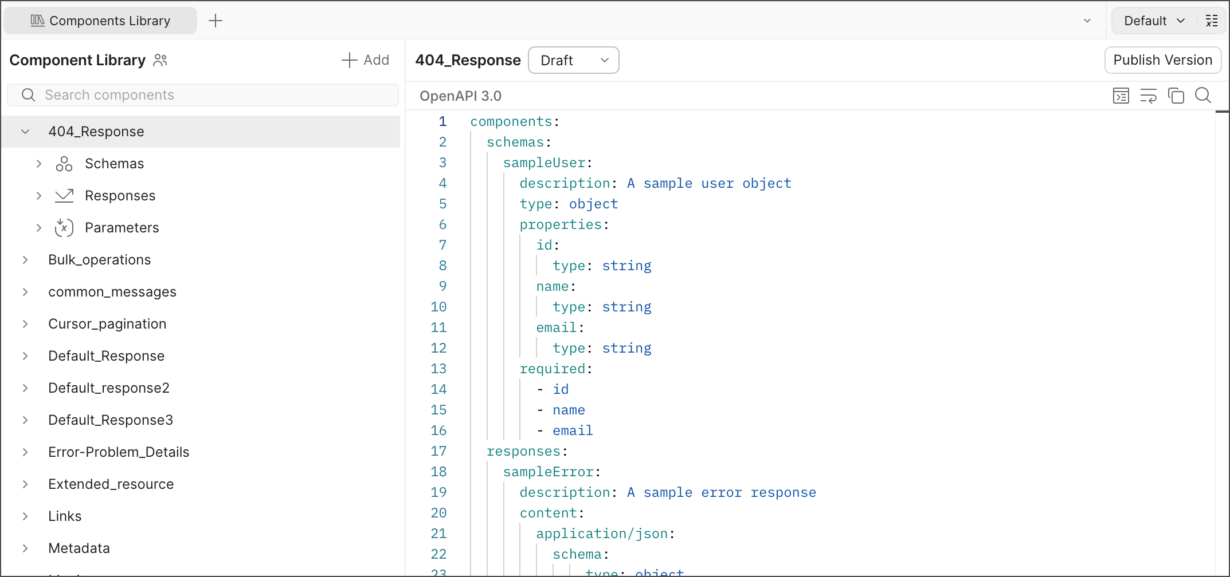Image resolution: width=1230 pixels, height=577 pixels.
Task: Click the Parameters icon in the tree
Action: point(64,228)
